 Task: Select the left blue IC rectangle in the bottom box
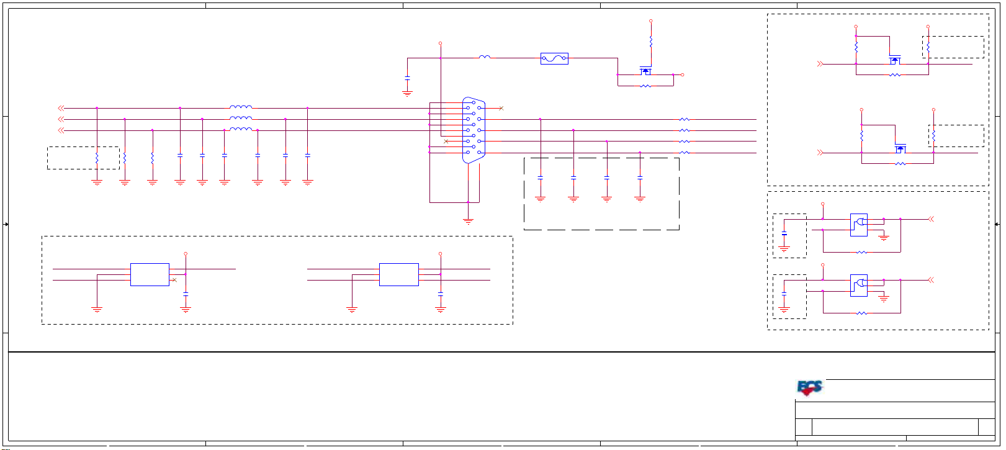[150, 274]
